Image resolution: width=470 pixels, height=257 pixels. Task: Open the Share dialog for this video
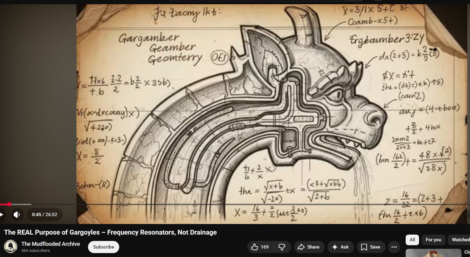[309, 247]
